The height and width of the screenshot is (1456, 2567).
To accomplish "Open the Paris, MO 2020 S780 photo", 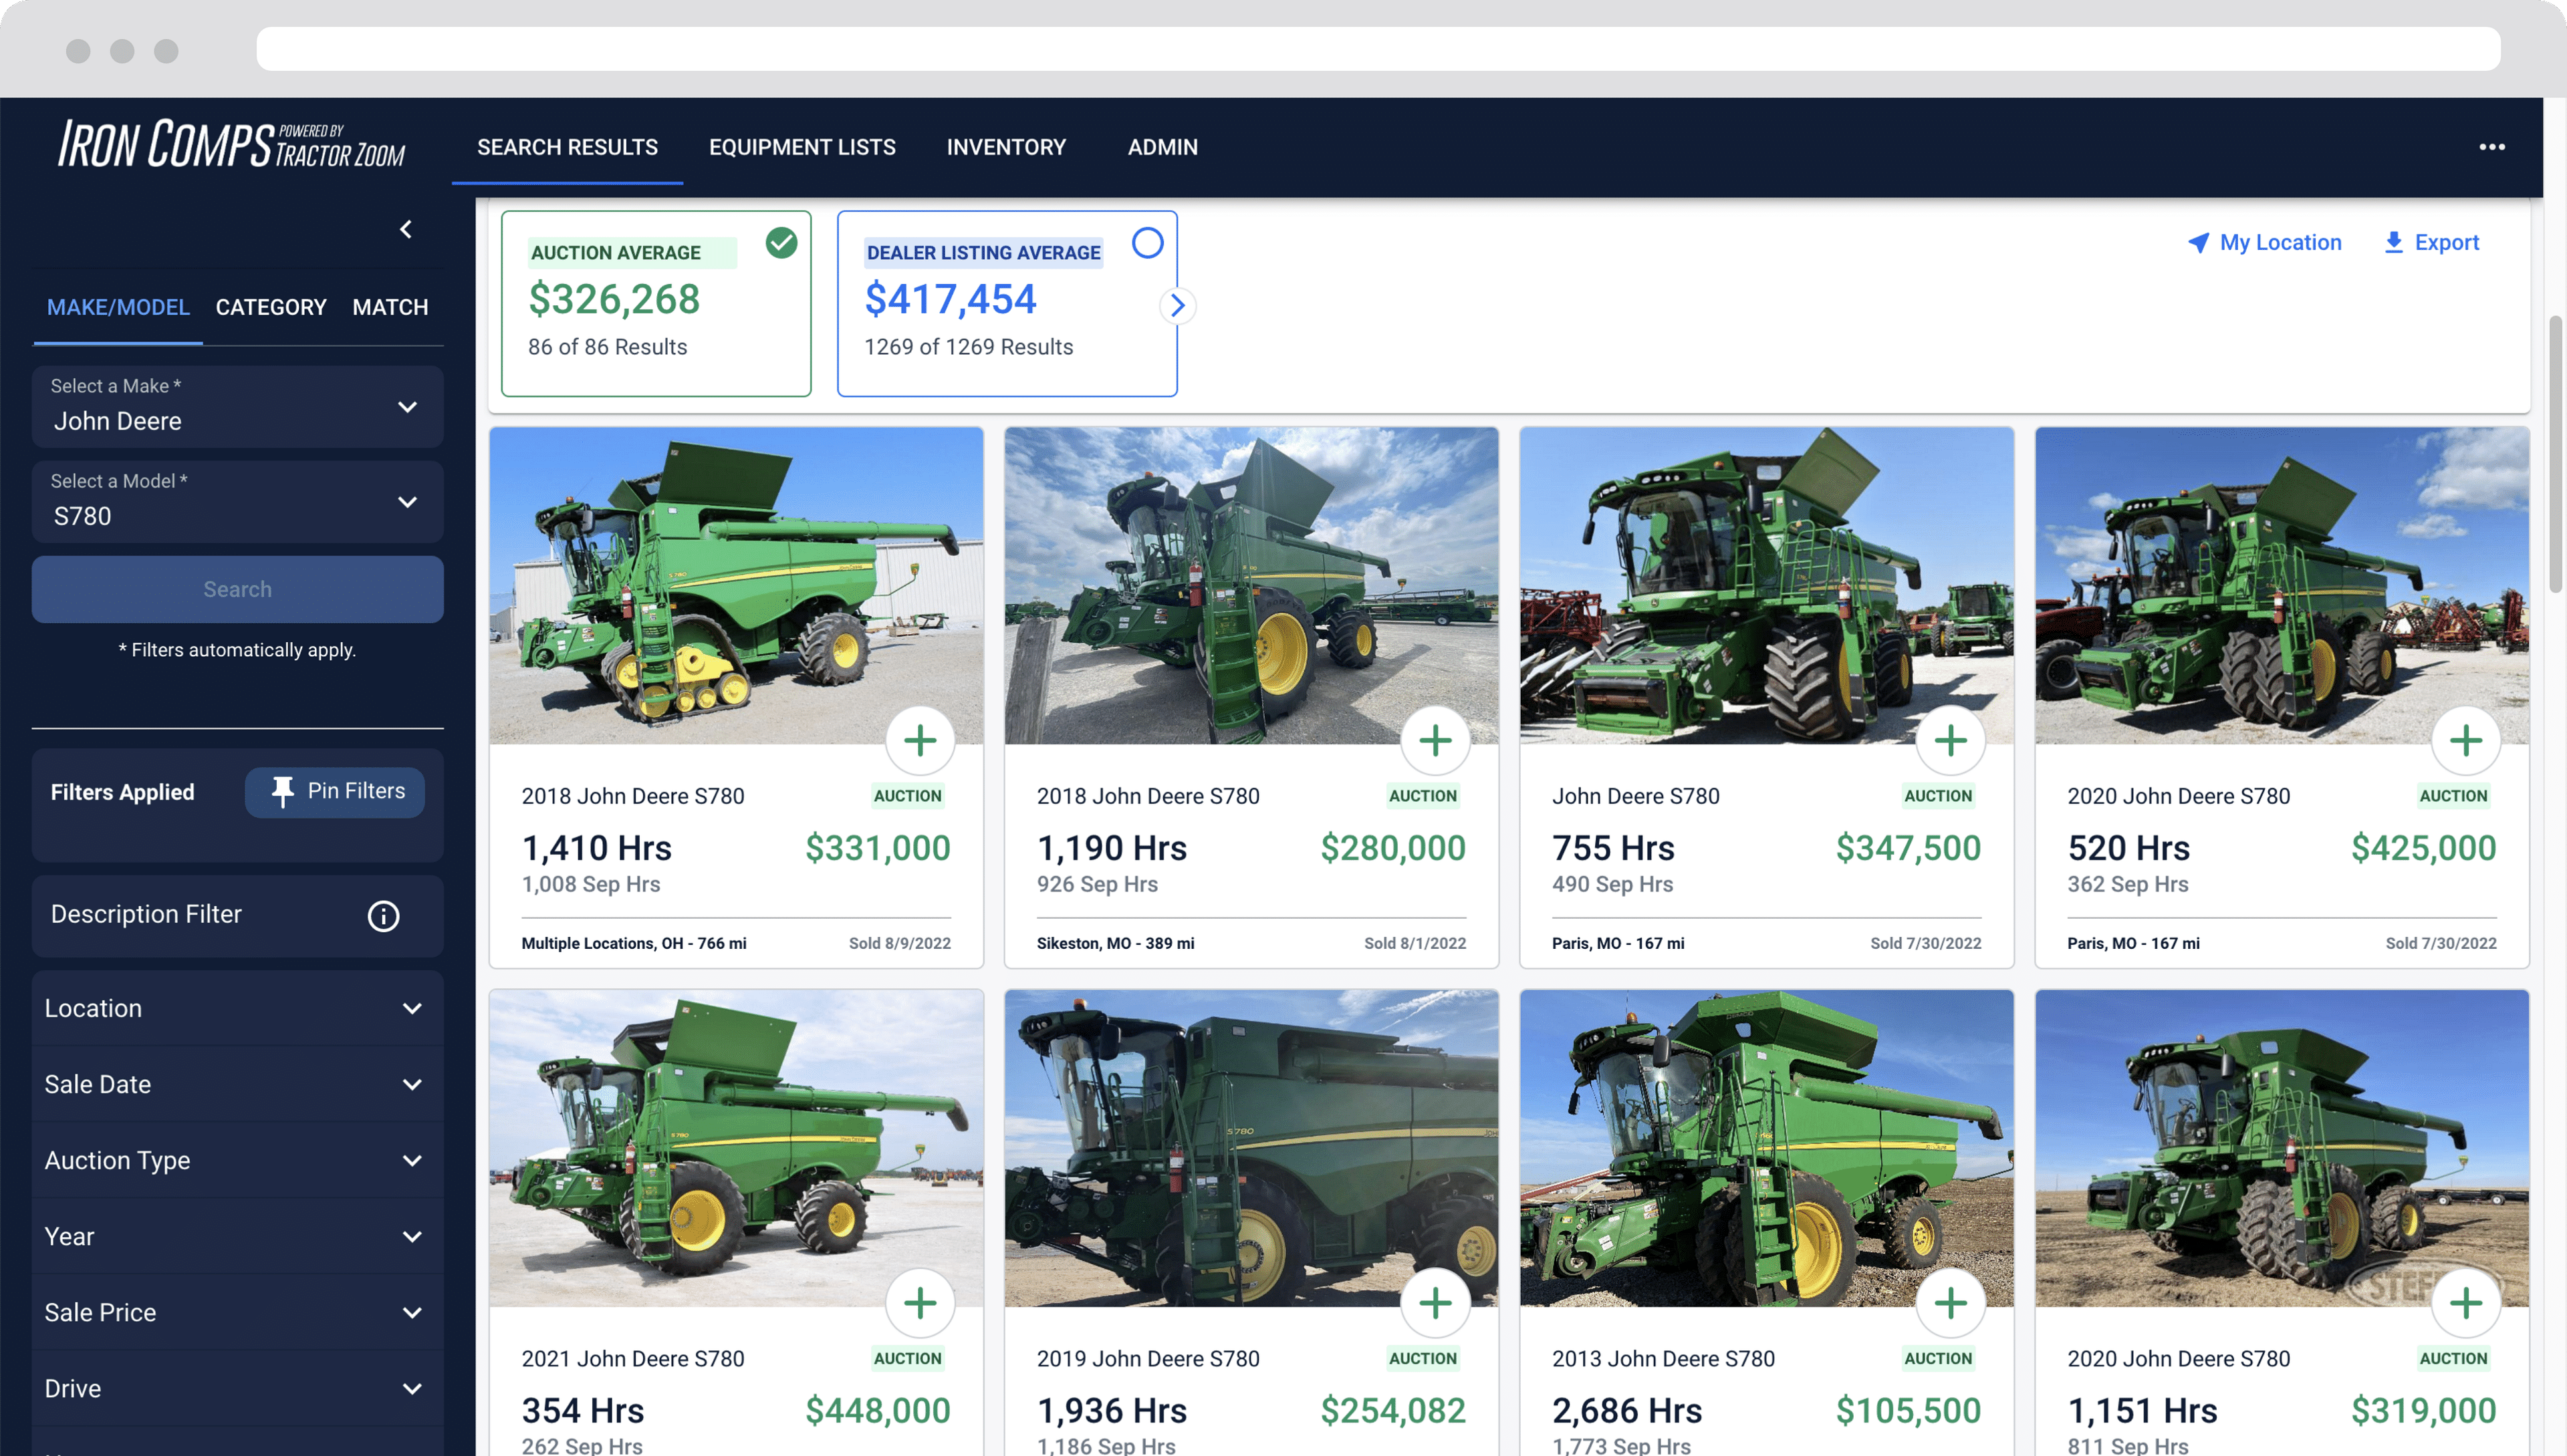I will coord(2281,585).
